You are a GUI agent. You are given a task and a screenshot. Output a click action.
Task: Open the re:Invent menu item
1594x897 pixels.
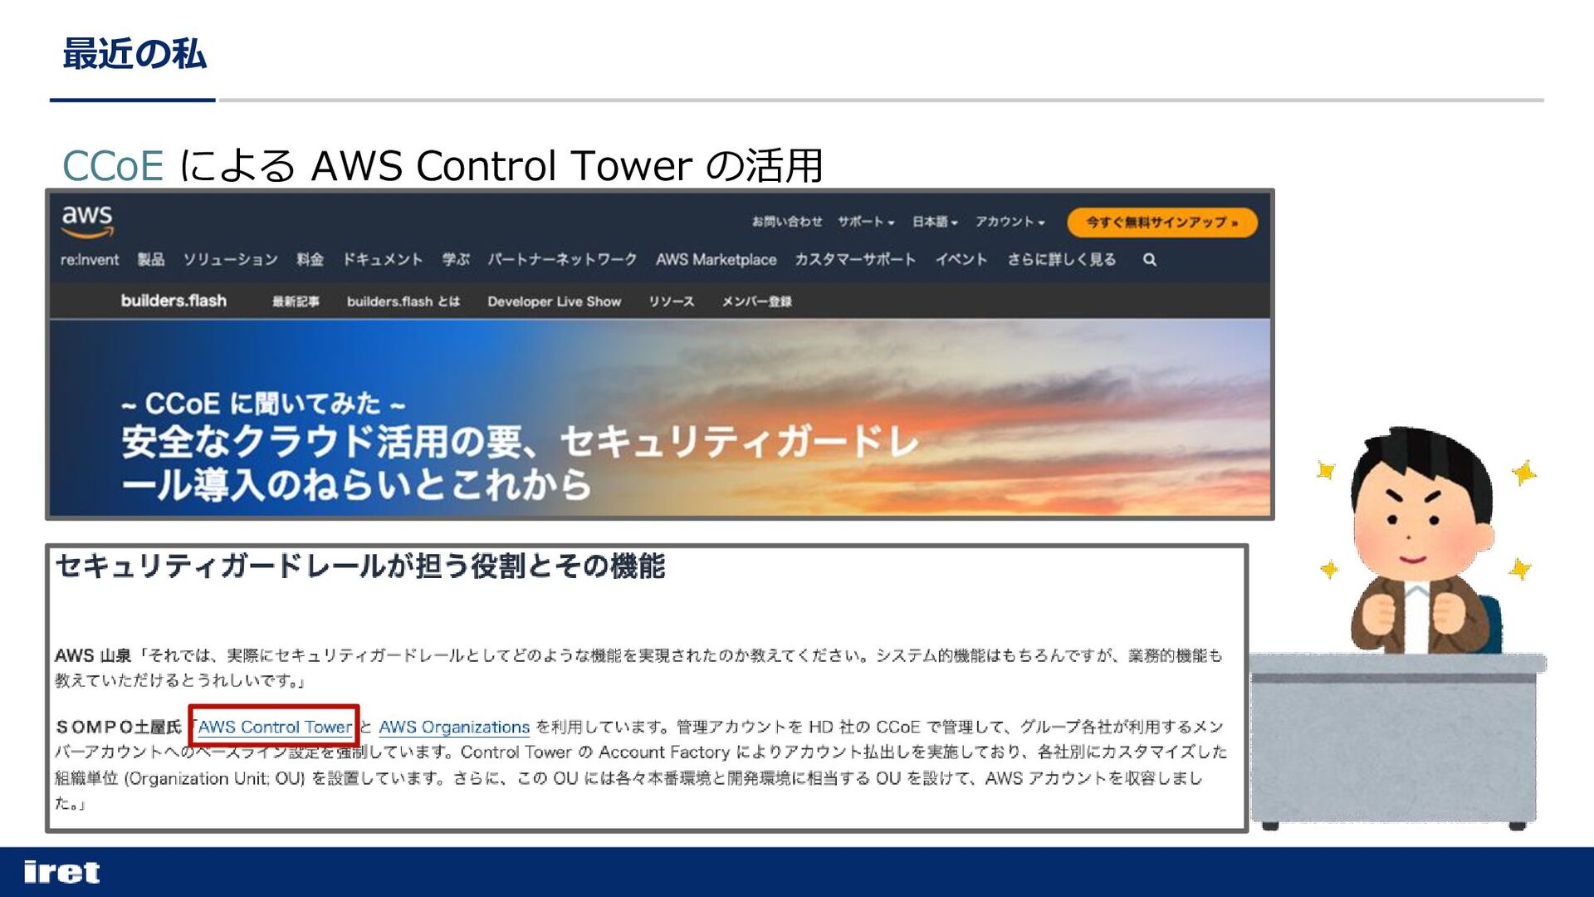pyautogui.click(x=90, y=260)
